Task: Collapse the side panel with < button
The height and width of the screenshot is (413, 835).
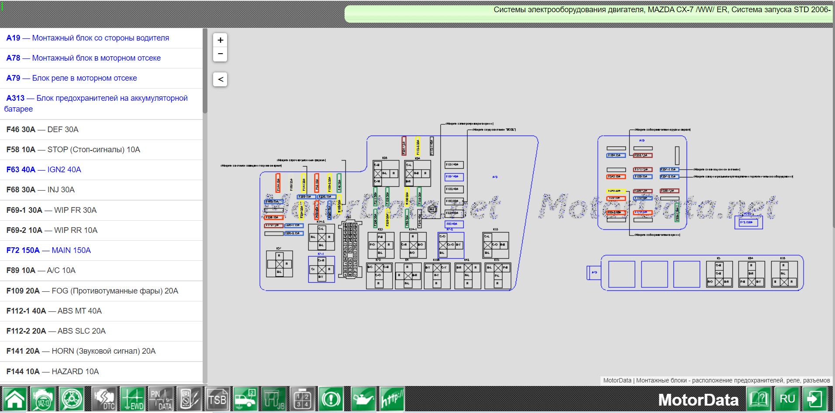Action: tap(221, 79)
